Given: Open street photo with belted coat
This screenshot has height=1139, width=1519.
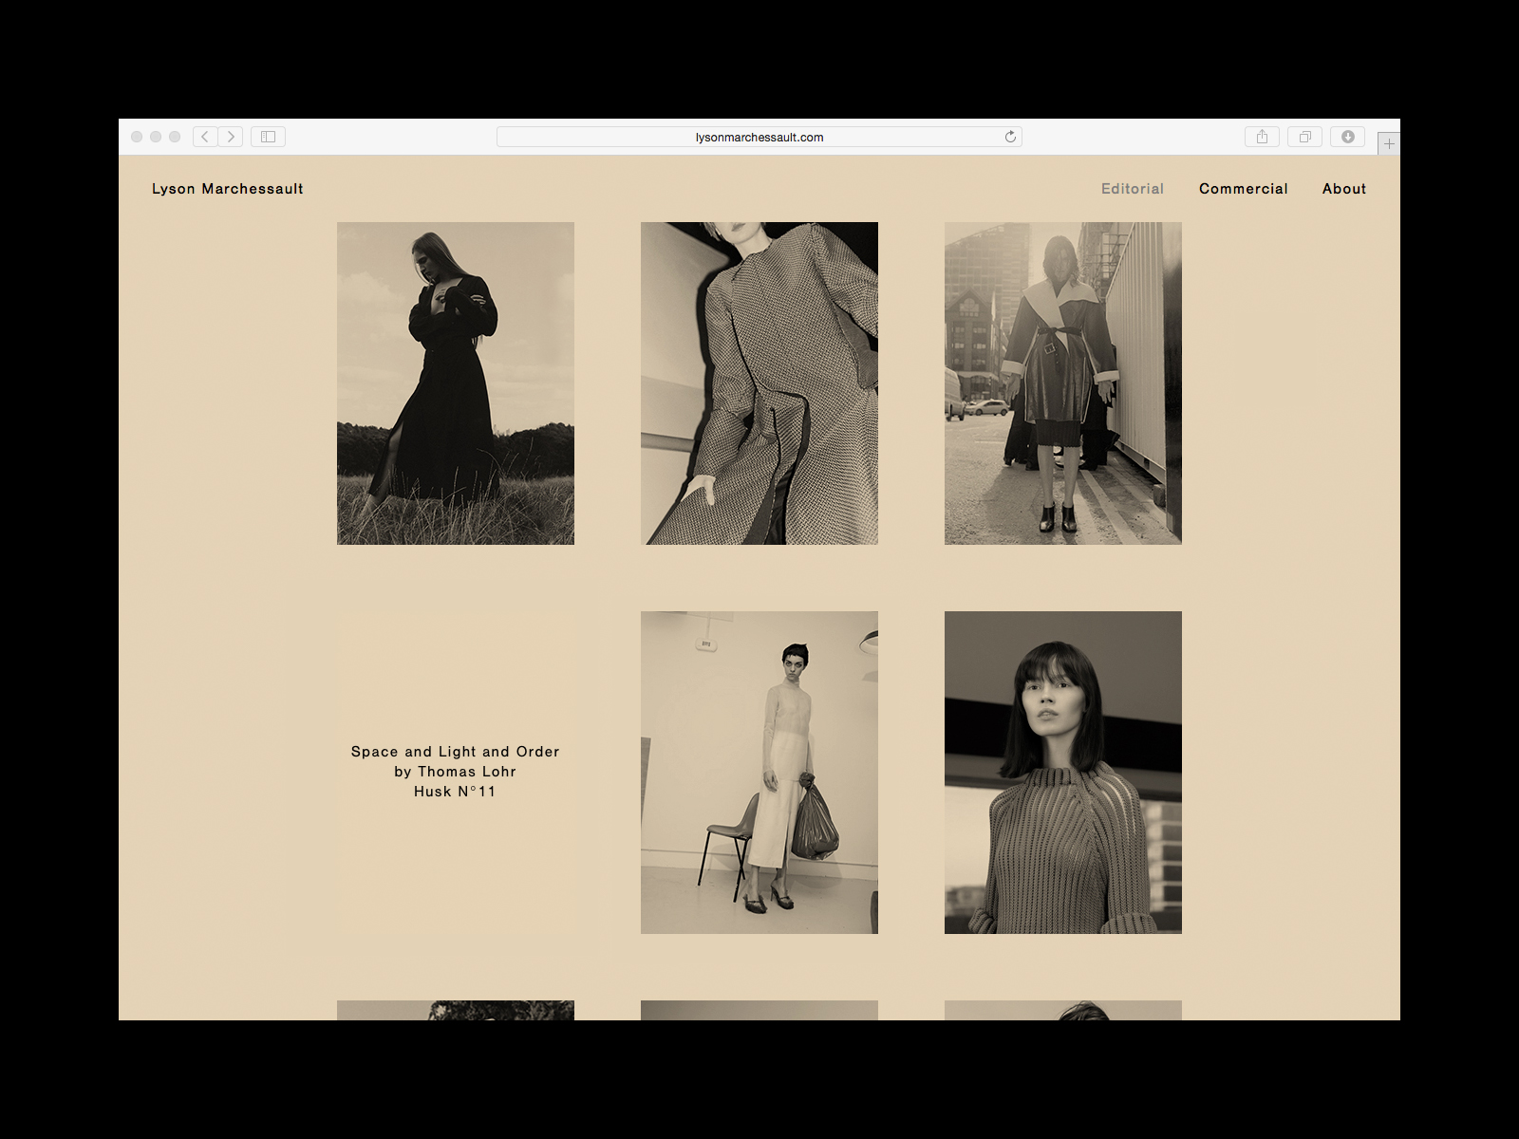Looking at the screenshot, I should (x=1063, y=383).
